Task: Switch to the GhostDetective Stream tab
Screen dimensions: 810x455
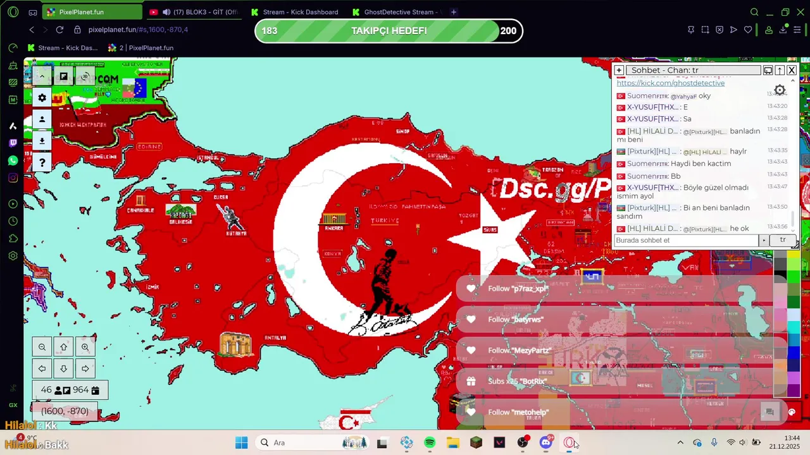Action: (x=396, y=12)
